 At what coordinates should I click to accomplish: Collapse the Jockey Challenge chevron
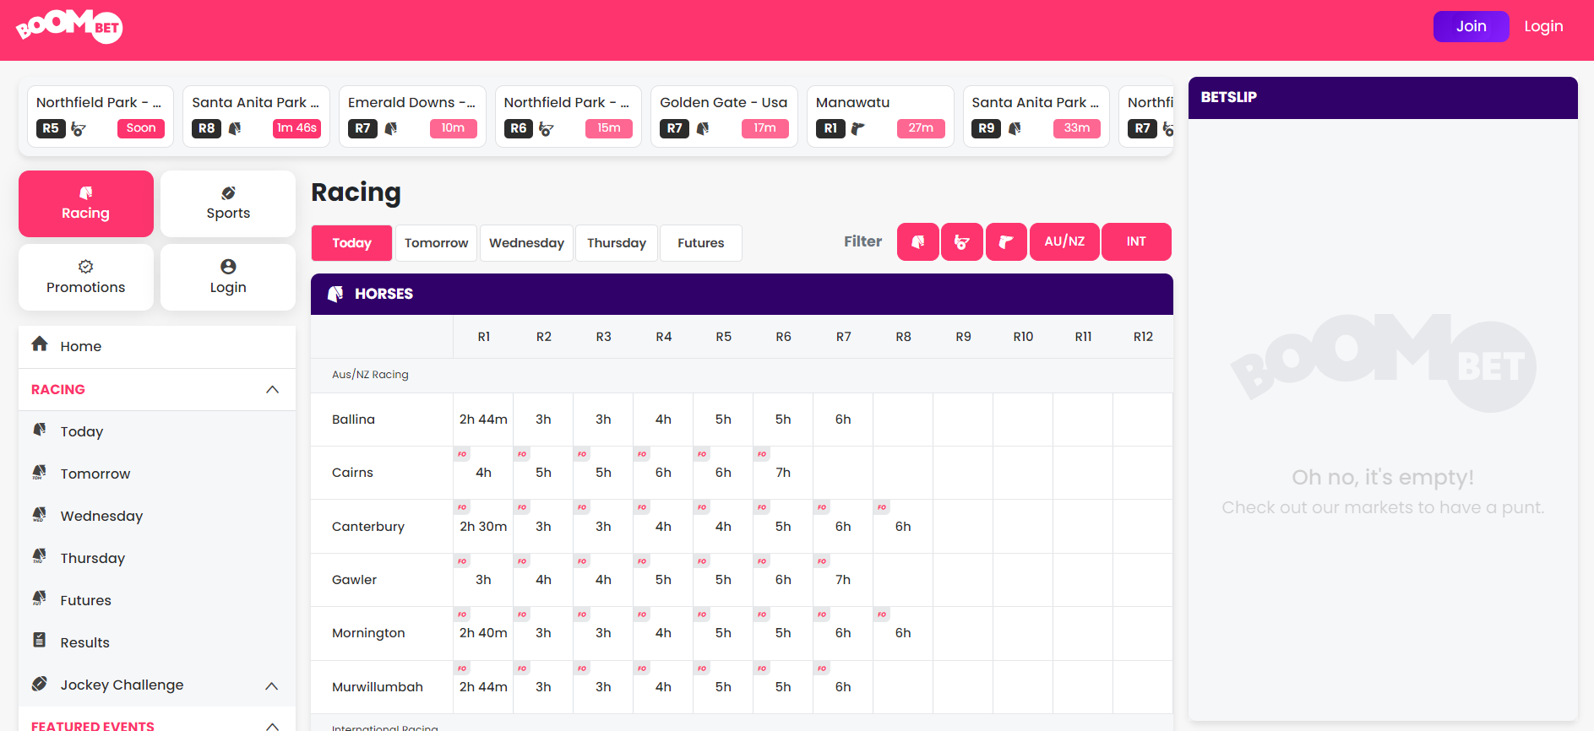tap(272, 685)
